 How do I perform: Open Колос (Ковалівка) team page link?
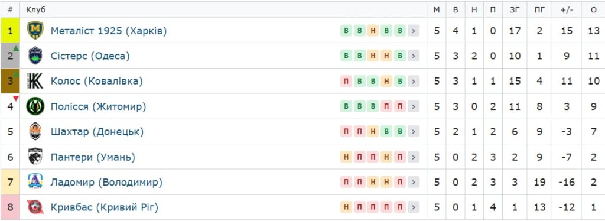(x=96, y=81)
